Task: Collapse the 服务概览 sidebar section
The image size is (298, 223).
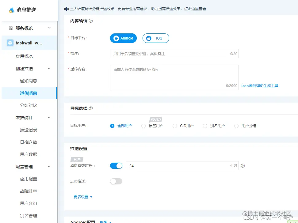Action: tap(48, 28)
